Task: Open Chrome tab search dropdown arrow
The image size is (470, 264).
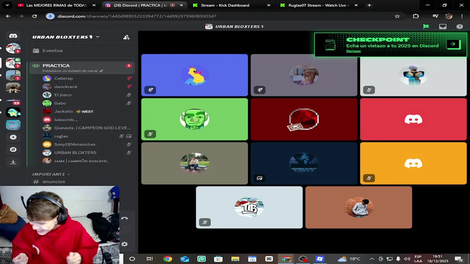Action: (x=7, y=5)
